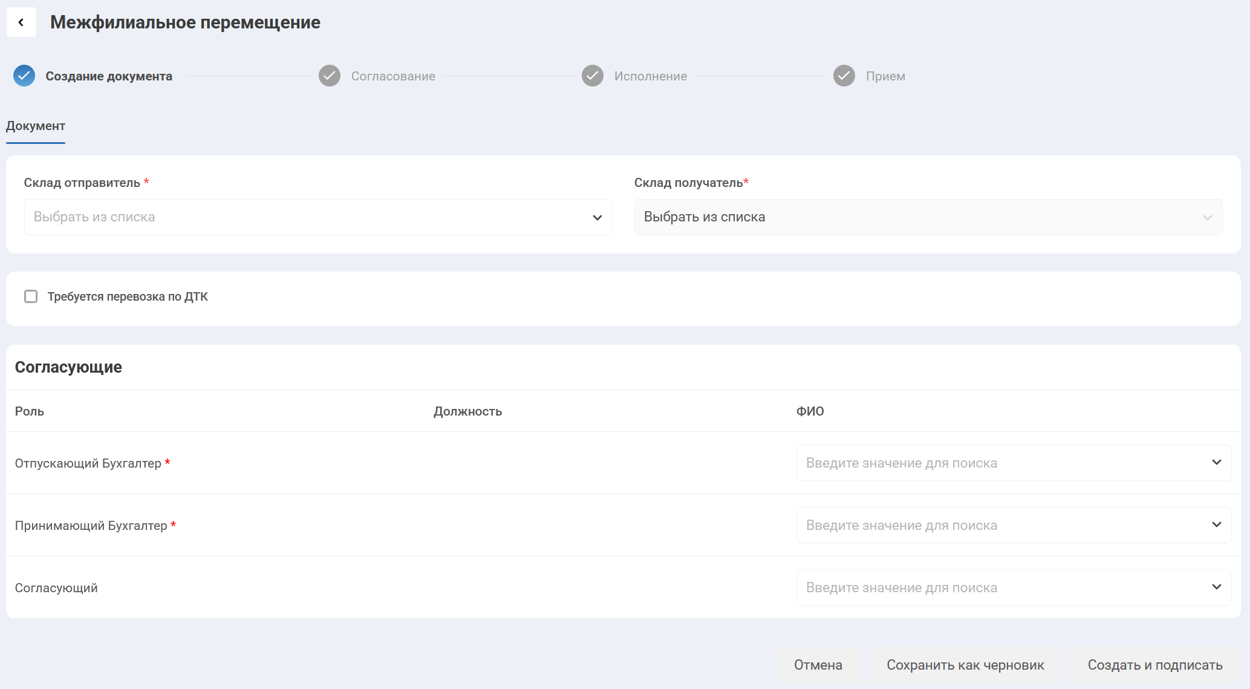Viewport: 1250px width, 689px height.
Task: Expand the Отпускающий Бухгалтер ФИО dropdown arrow
Action: [1217, 463]
